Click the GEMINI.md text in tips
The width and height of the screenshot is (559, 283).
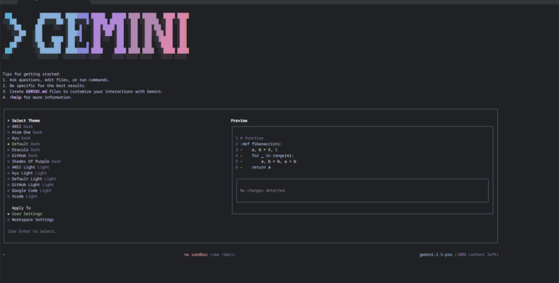click(x=36, y=91)
